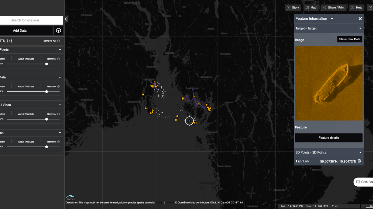Click the location pin icon beside Lat/Lon
The height and width of the screenshot is (209, 373).
pyautogui.click(x=359, y=161)
